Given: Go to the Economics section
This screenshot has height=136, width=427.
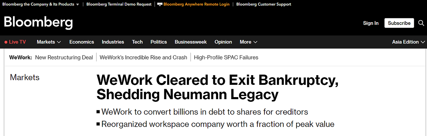Looking at the screenshot, I should point(82,42).
